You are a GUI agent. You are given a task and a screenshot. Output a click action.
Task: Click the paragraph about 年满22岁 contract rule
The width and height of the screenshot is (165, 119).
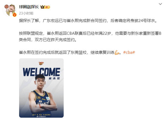tap(90, 37)
